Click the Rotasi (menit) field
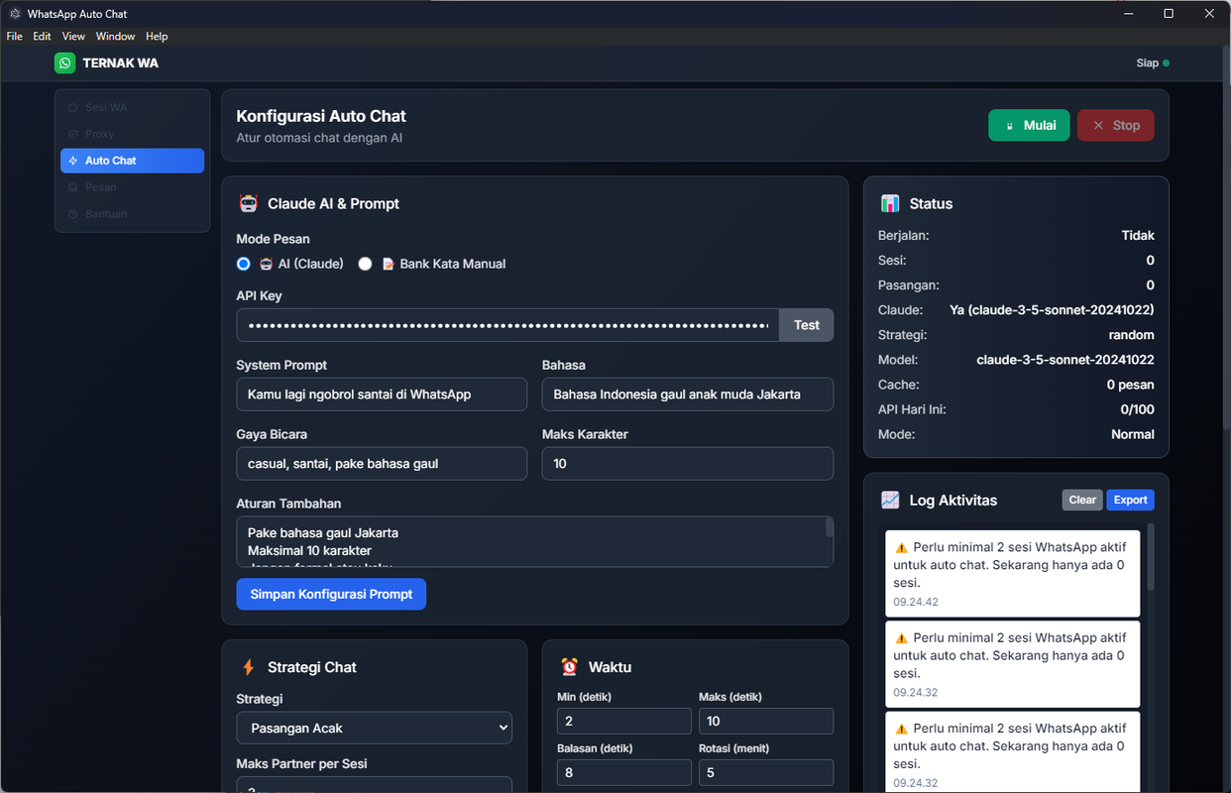This screenshot has width=1231, height=793. [766, 772]
